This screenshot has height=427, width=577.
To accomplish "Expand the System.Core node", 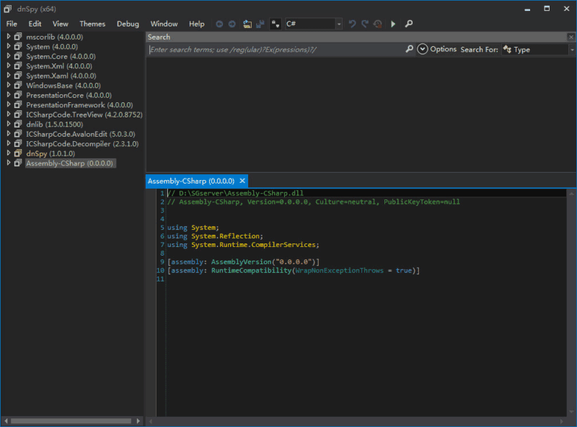I will pyautogui.click(x=9, y=56).
